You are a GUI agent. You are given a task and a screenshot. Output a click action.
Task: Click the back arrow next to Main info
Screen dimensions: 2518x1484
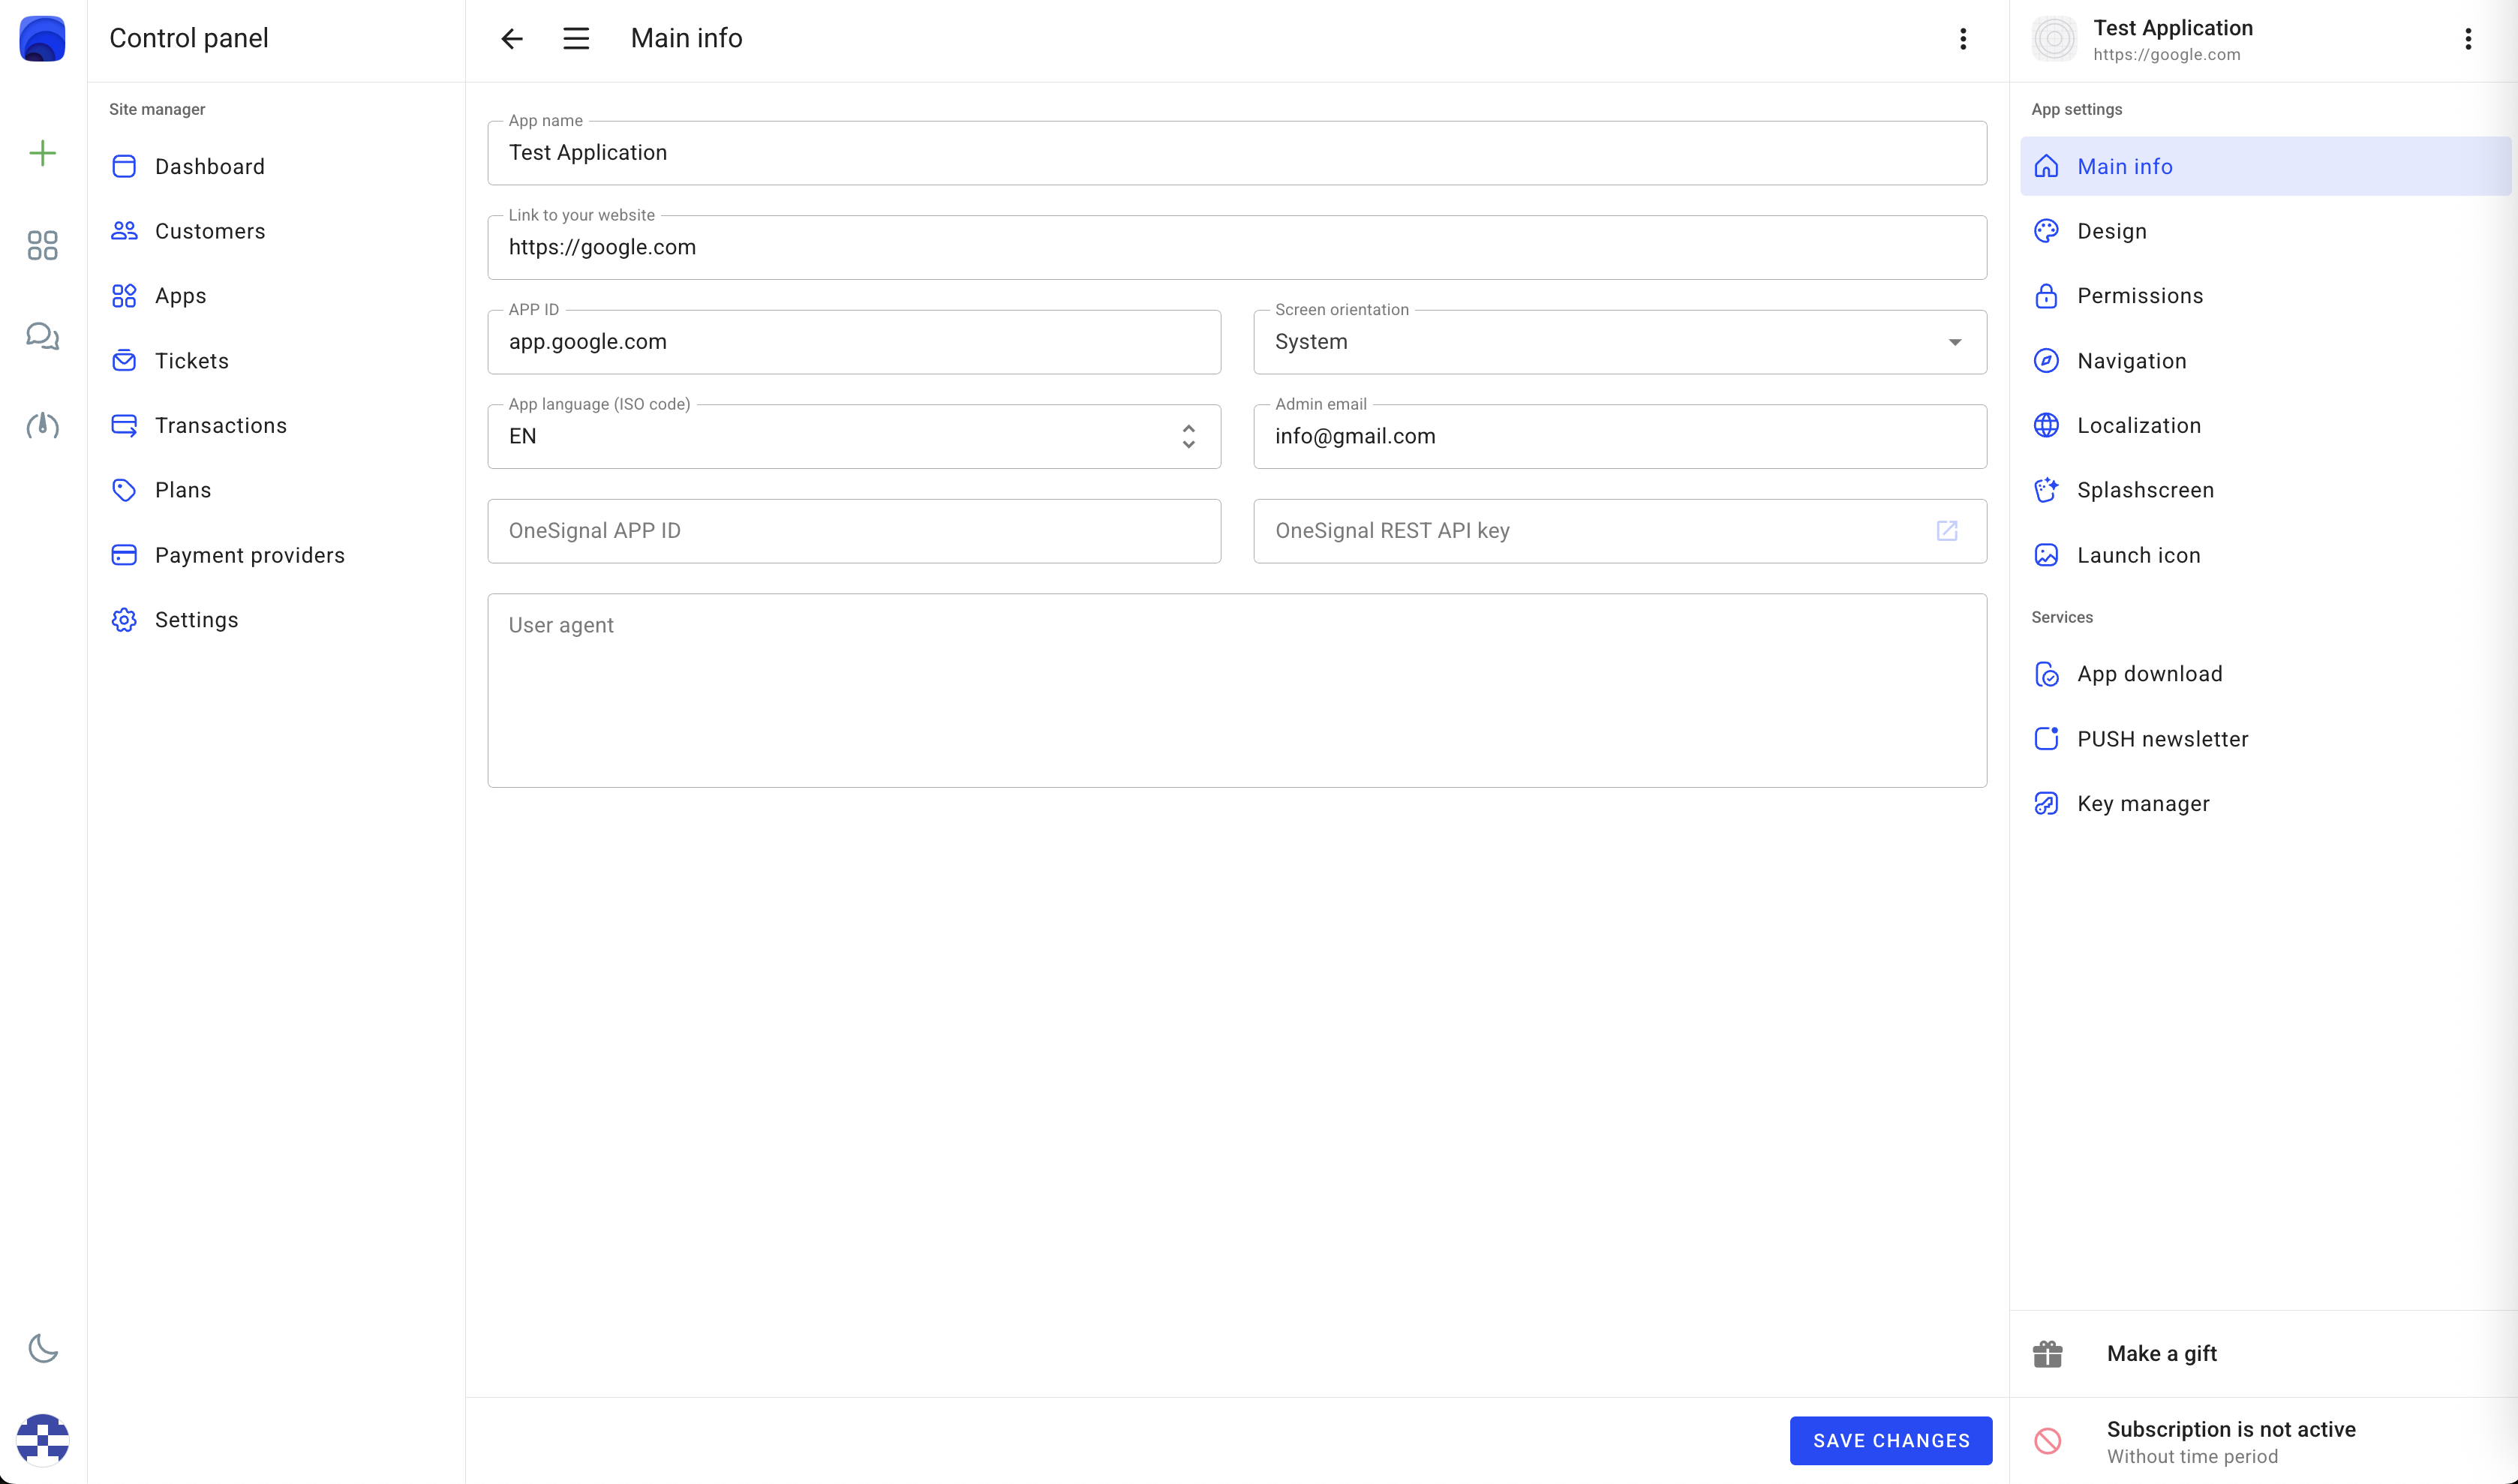512,39
